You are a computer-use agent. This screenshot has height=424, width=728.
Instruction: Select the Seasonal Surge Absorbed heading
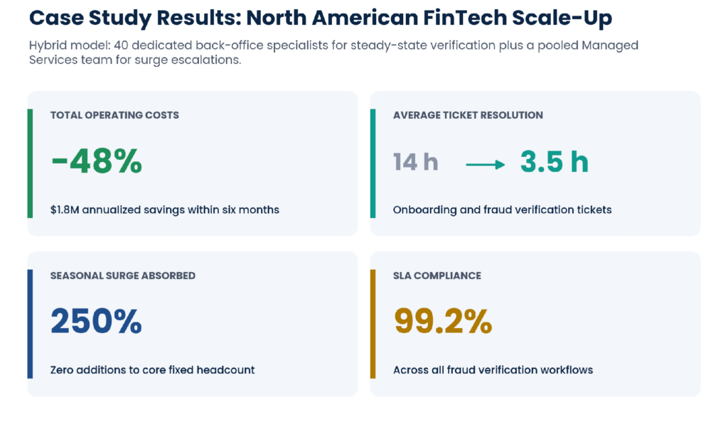pos(123,276)
